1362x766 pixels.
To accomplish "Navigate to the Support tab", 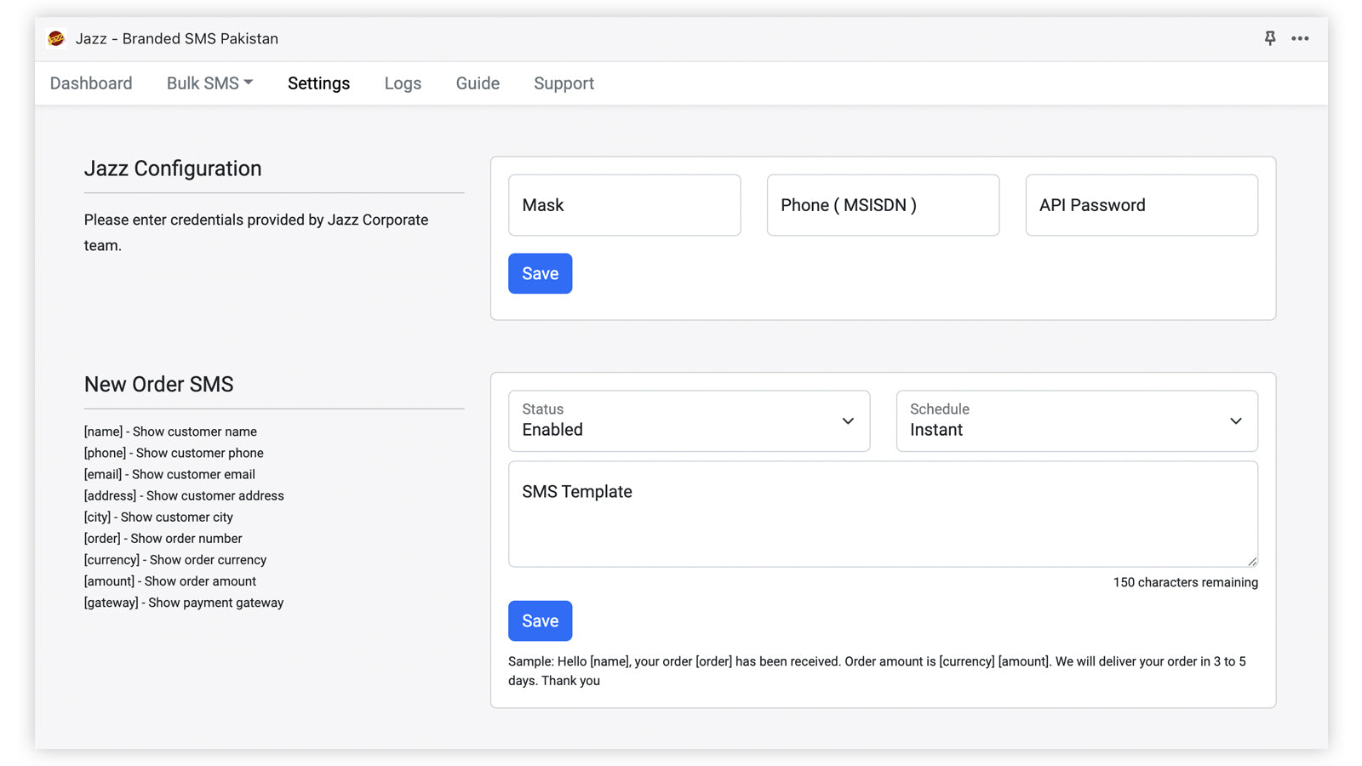I will click(x=564, y=83).
